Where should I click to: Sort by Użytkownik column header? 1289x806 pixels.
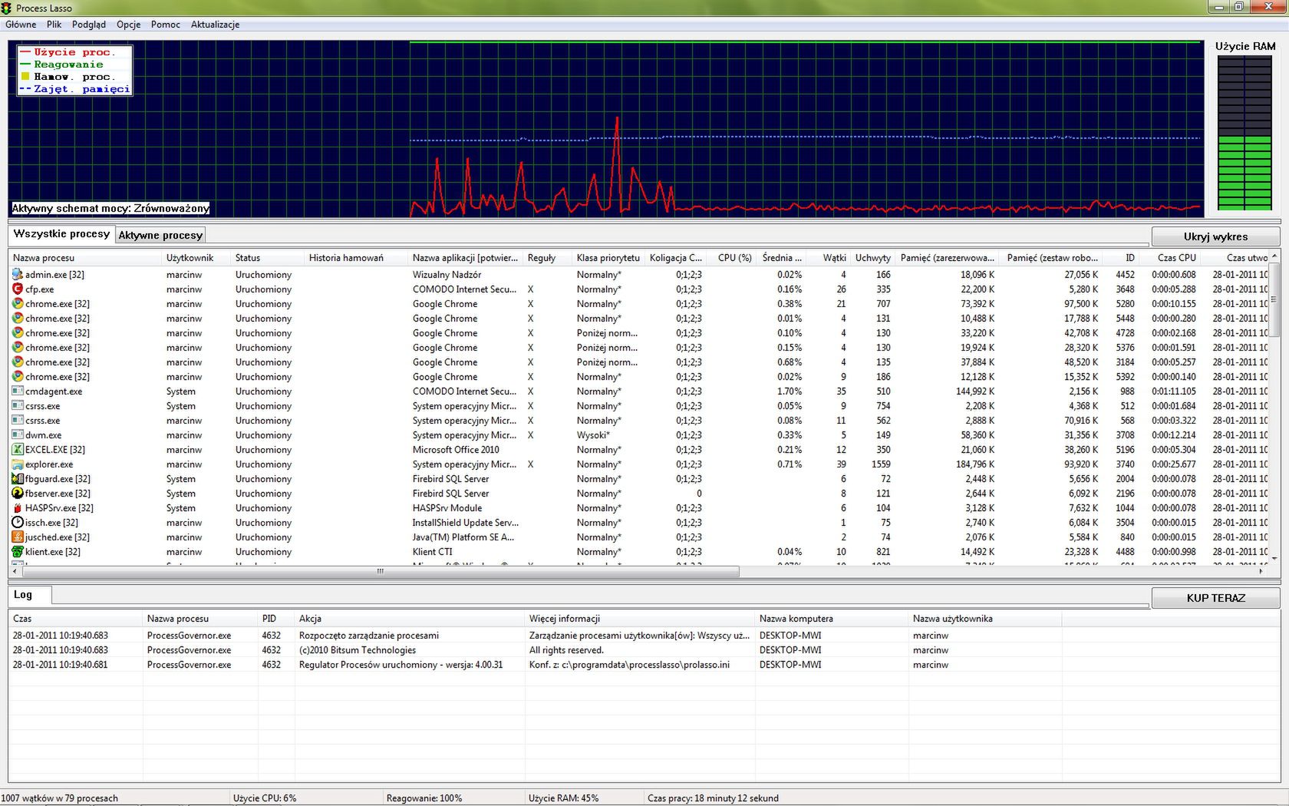[x=196, y=258]
